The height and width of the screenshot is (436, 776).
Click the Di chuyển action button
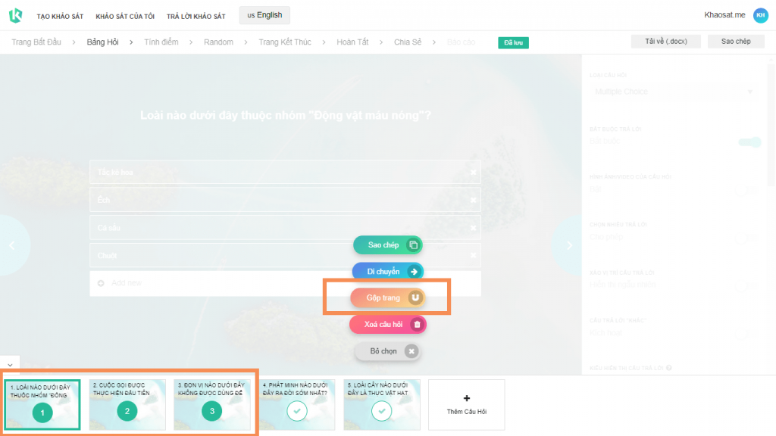coord(387,272)
